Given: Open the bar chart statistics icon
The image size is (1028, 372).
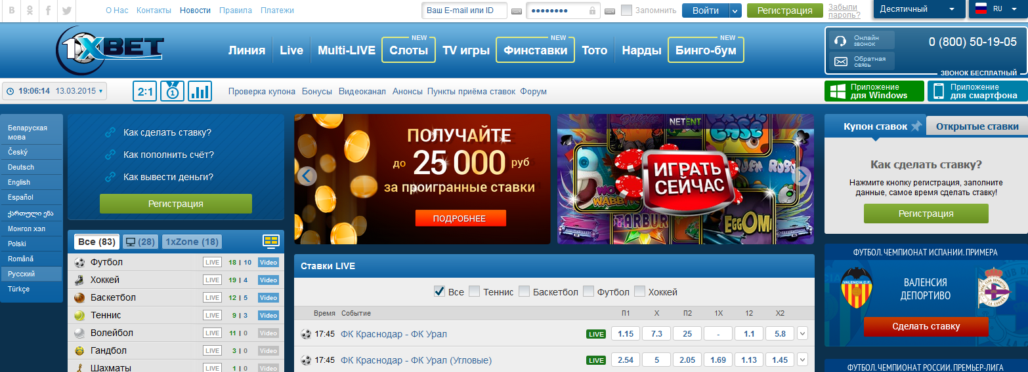Looking at the screenshot, I should (200, 92).
